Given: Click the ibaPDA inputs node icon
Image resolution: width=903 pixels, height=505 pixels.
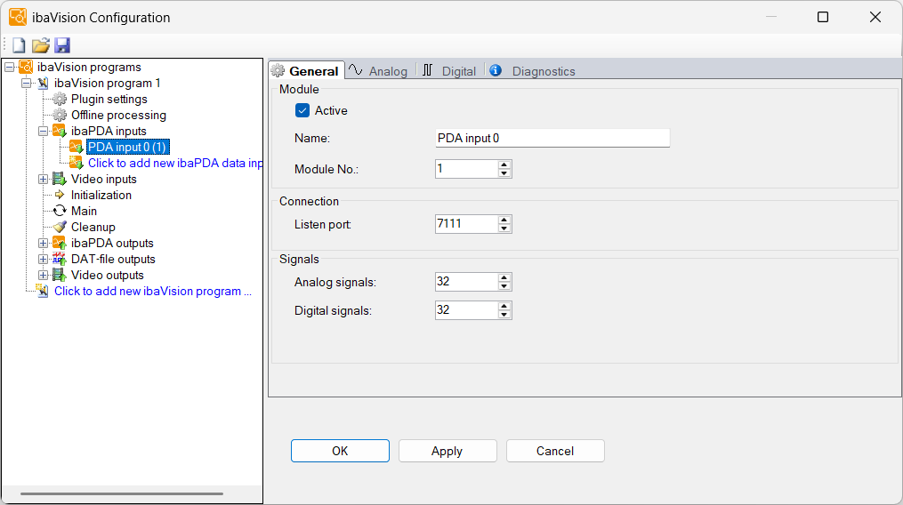Looking at the screenshot, I should coord(60,131).
